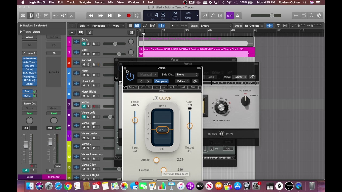Mute the Song track
This screenshot has width=342, height=192.
84,44
